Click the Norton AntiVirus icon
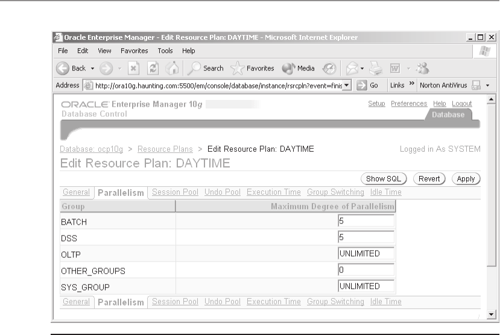The height and width of the screenshot is (335, 500). tap(476, 86)
